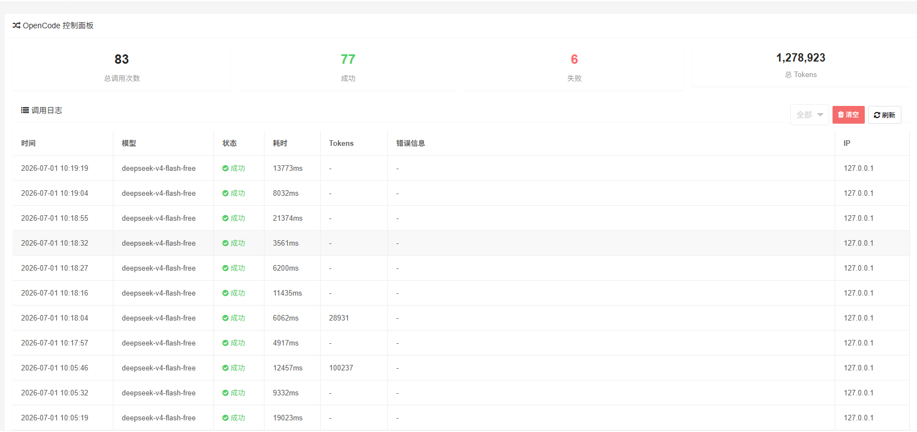
Task: Click the Tokens column header
Action: click(341, 143)
